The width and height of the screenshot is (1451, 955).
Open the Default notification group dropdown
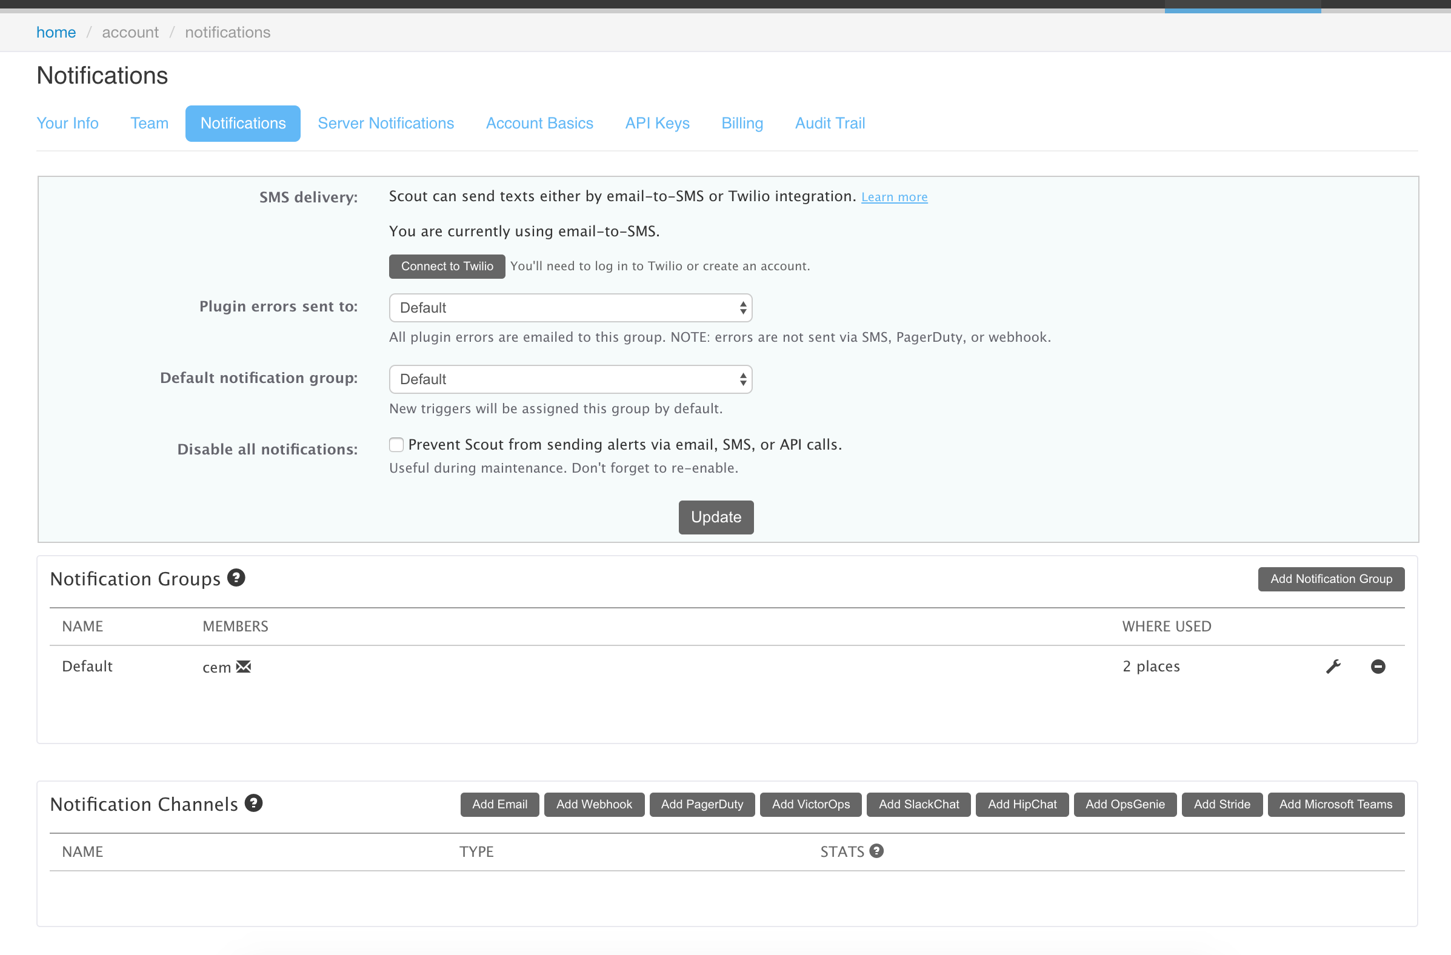pyautogui.click(x=570, y=379)
